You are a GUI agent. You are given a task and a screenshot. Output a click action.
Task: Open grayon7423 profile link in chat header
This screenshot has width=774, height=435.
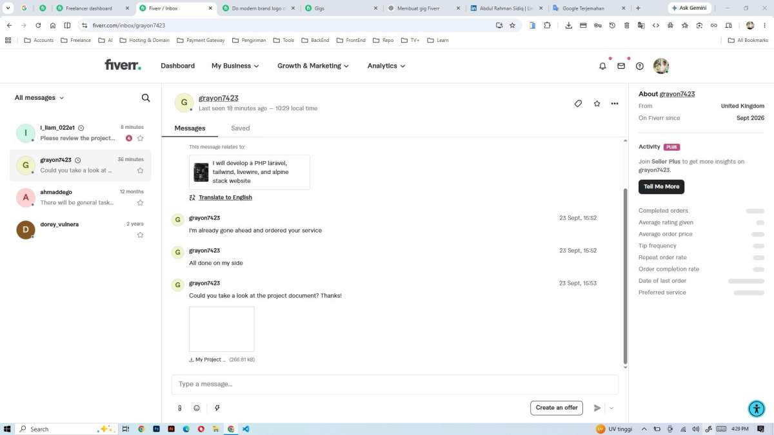(219, 98)
